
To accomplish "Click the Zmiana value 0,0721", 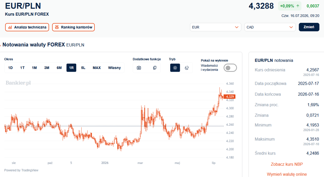I will [x=313, y=115].
